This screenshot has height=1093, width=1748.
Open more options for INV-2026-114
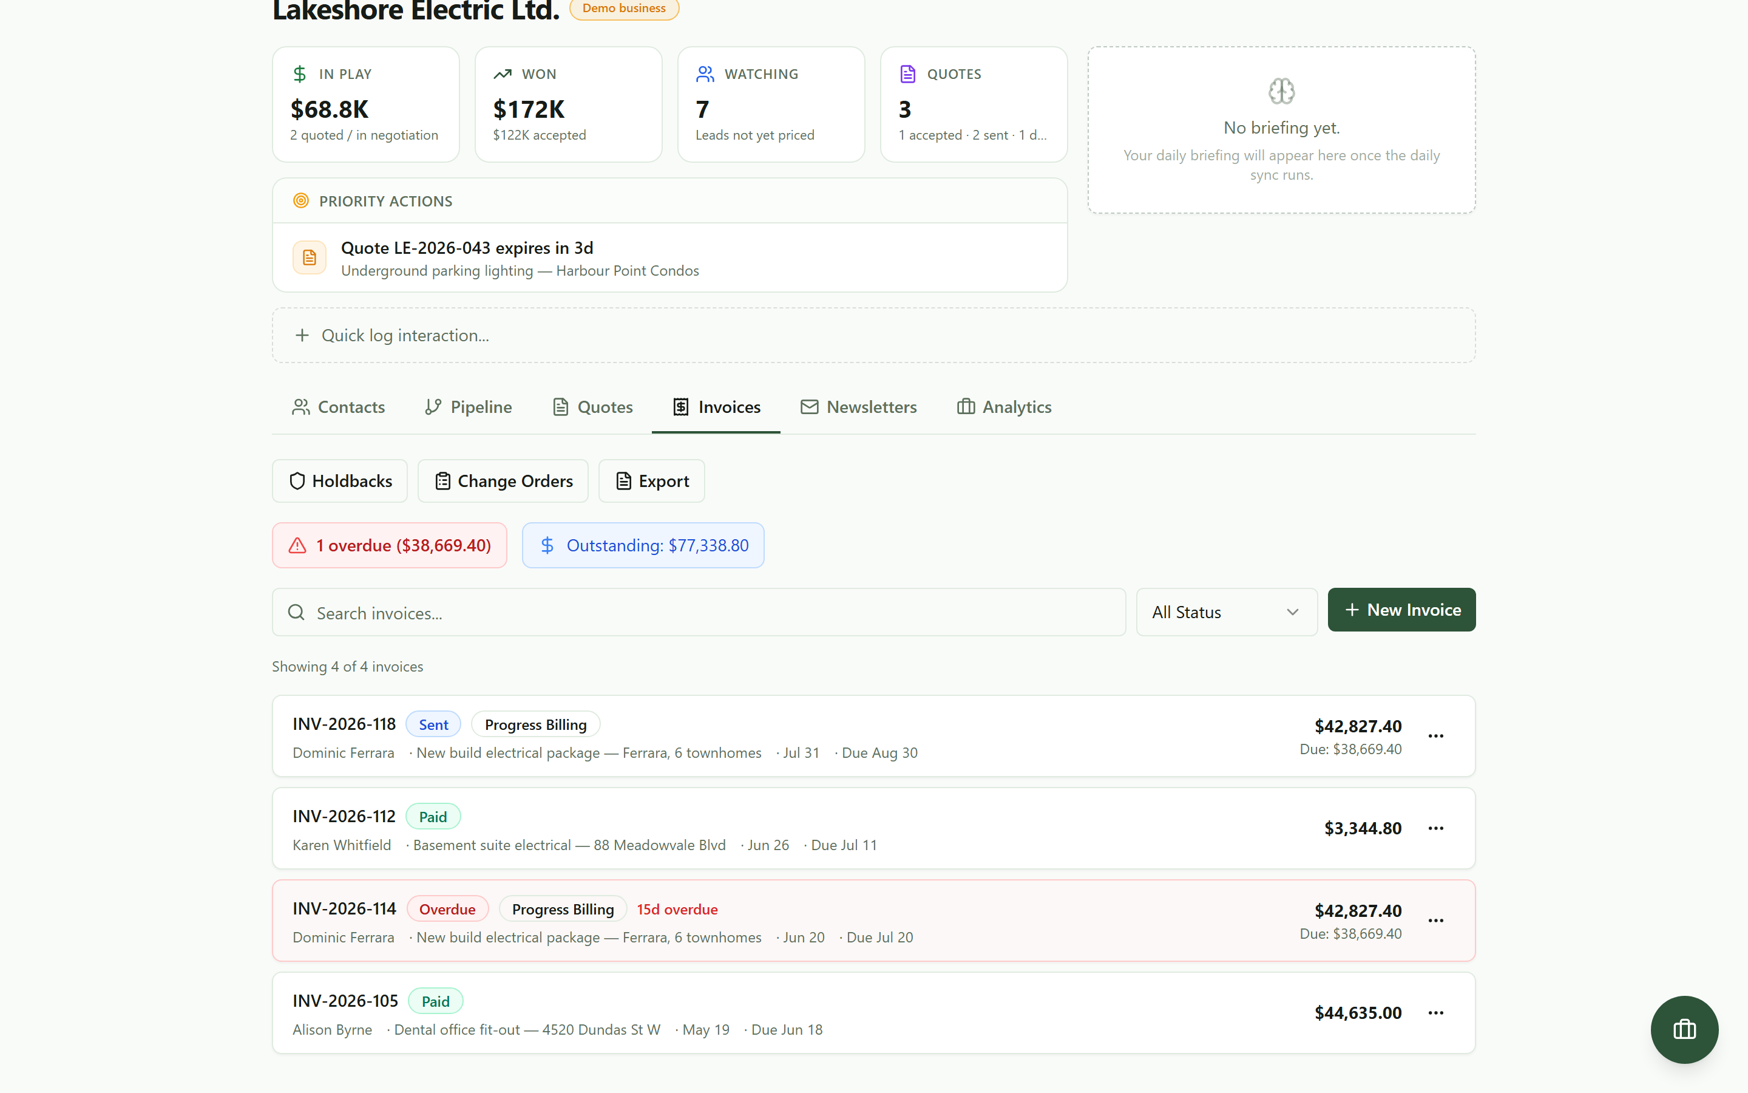(1436, 920)
